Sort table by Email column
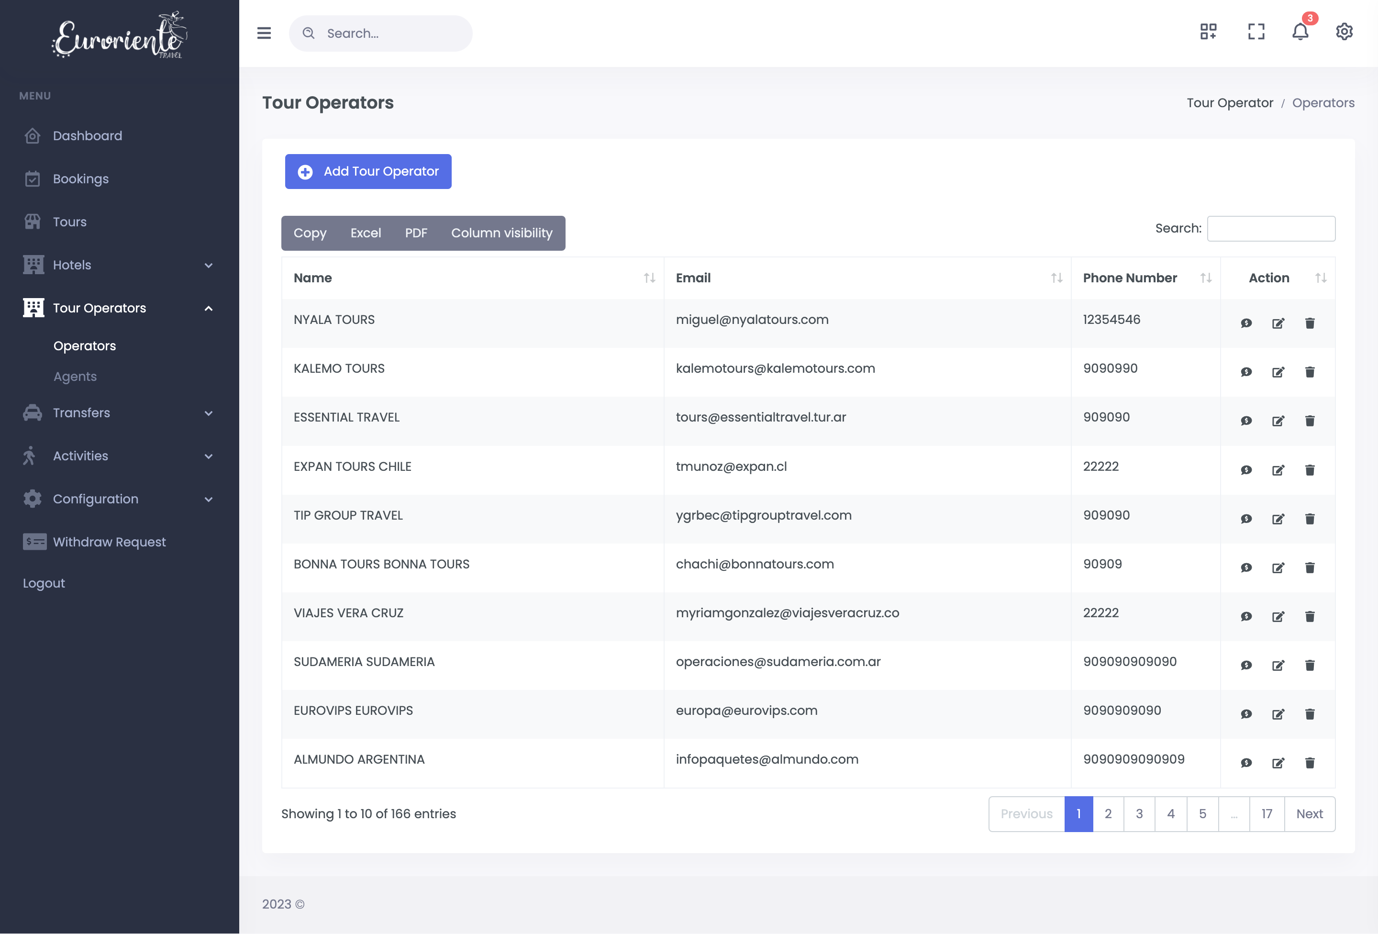1378x934 pixels. 867,278
